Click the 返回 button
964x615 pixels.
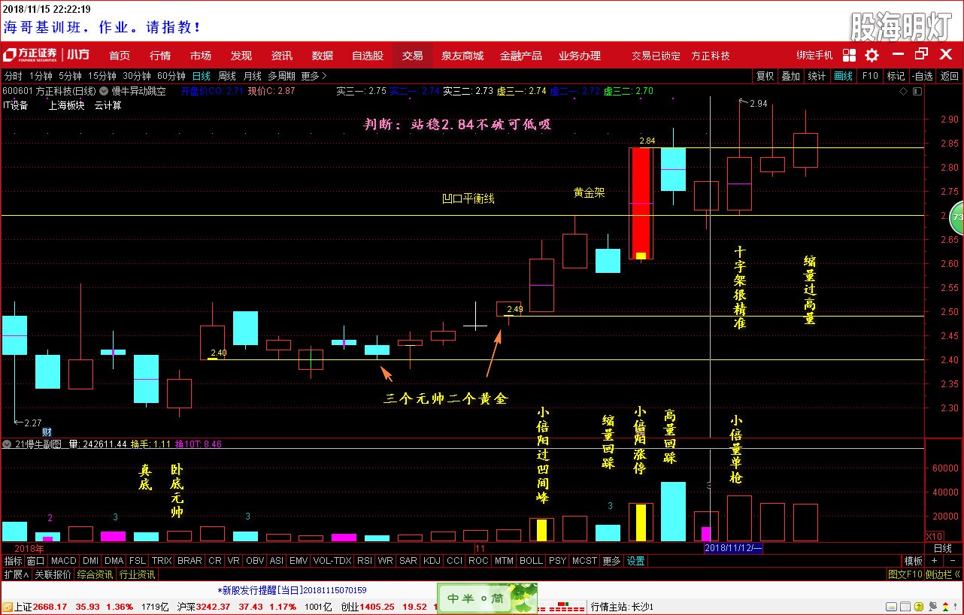point(950,76)
